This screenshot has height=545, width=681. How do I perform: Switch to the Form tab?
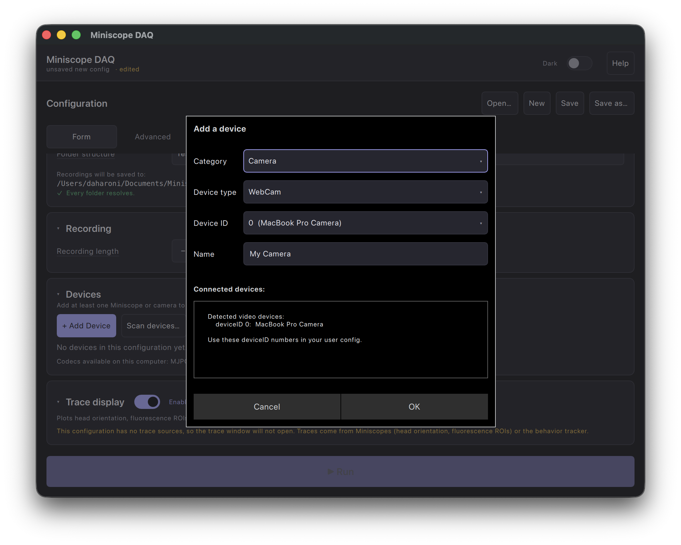click(82, 137)
